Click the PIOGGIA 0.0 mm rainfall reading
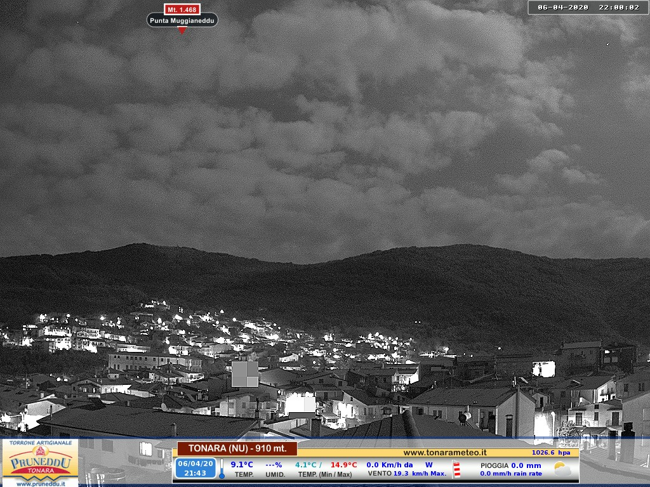The width and height of the screenshot is (650, 487). tap(510, 465)
